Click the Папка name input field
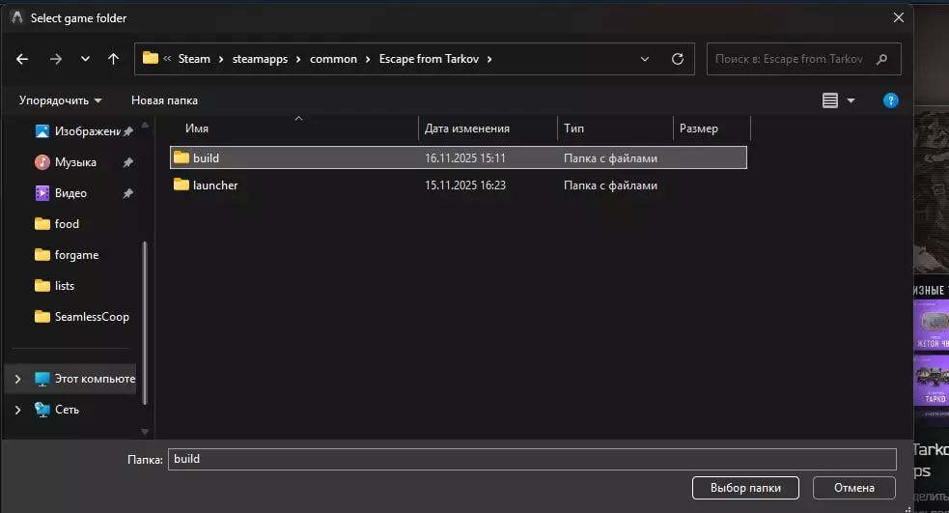The height and width of the screenshot is (513, 949). tap(532, 459)
